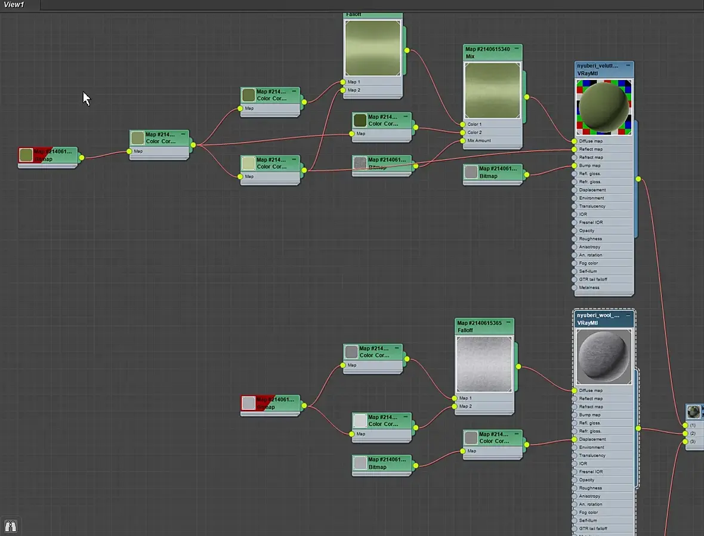
Task: Click Map 1 socket of Falloff #2140615365
Action: click(455, 398)
